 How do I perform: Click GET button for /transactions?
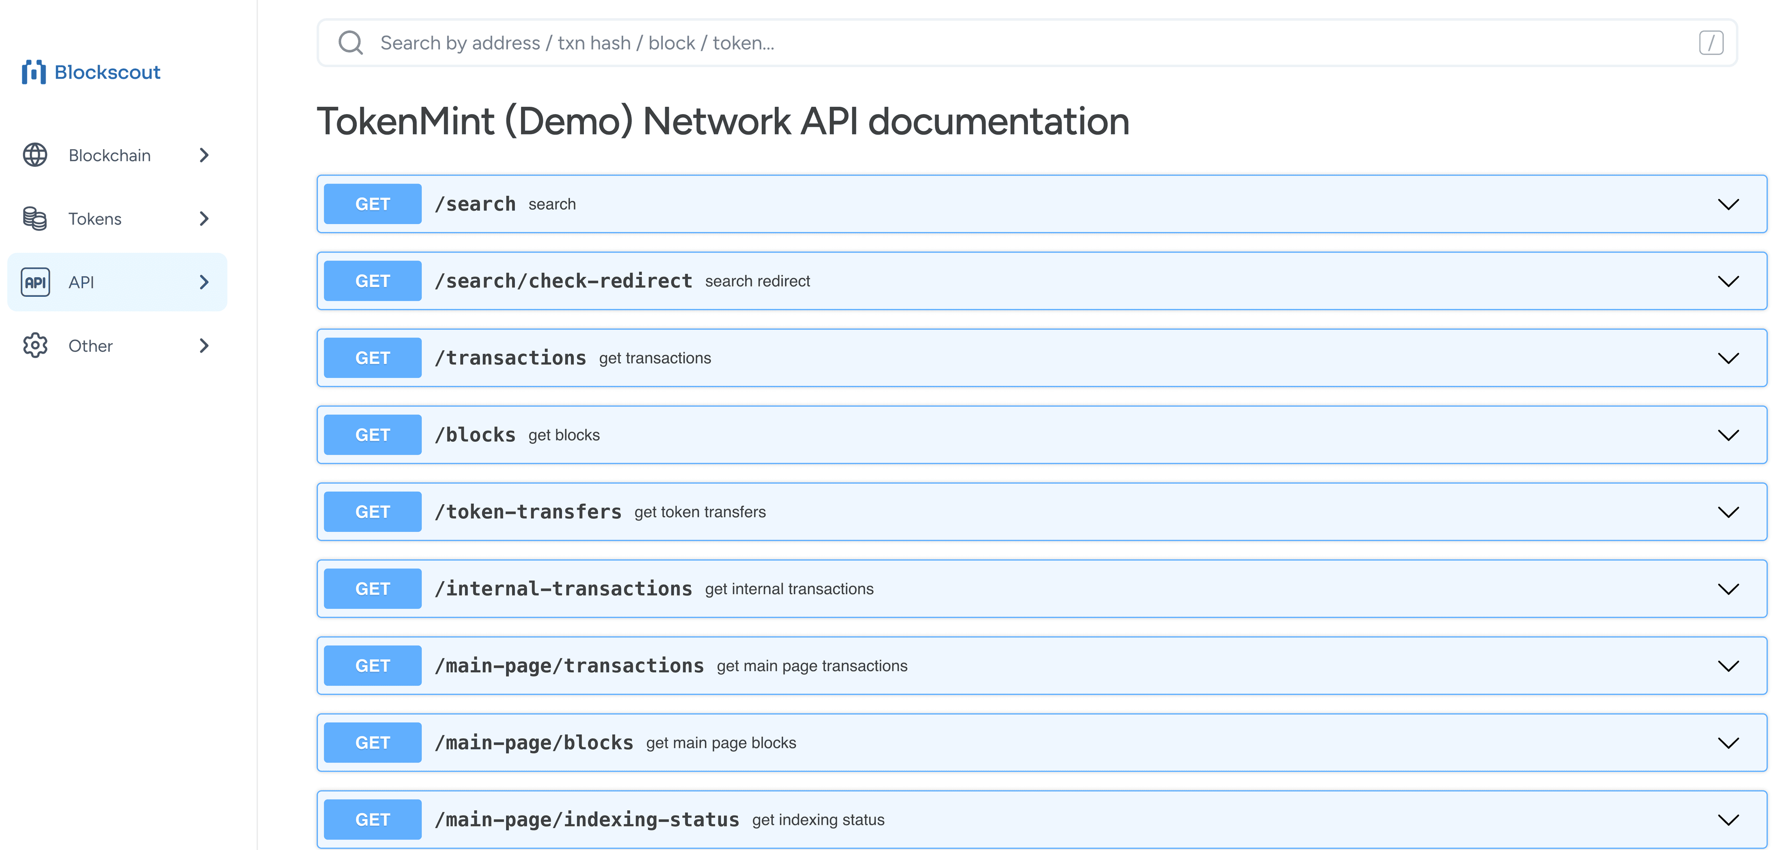coord(373,358)
